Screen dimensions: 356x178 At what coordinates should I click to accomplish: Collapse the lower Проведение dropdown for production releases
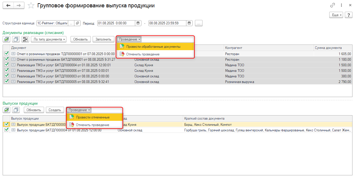pos(79,110)
